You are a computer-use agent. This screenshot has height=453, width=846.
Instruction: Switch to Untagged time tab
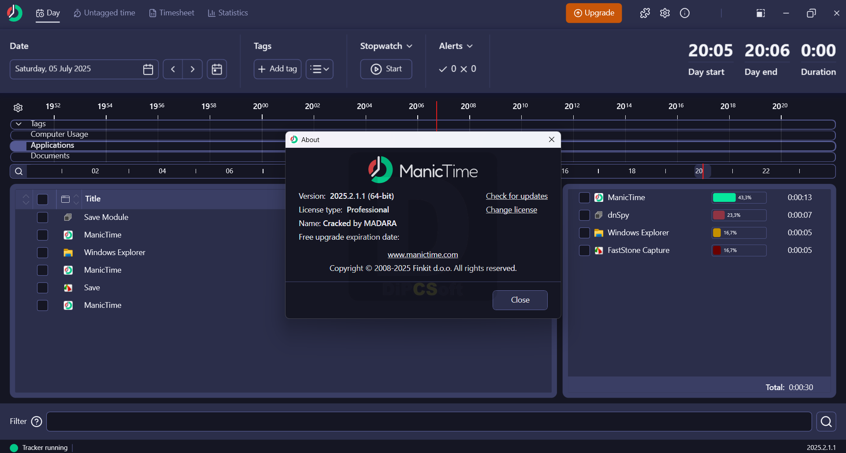point(104,13)
